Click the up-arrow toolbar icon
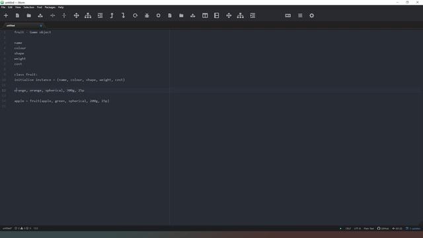Image resolution: width=423 pixels, height=238 pixels. point(112,16)
